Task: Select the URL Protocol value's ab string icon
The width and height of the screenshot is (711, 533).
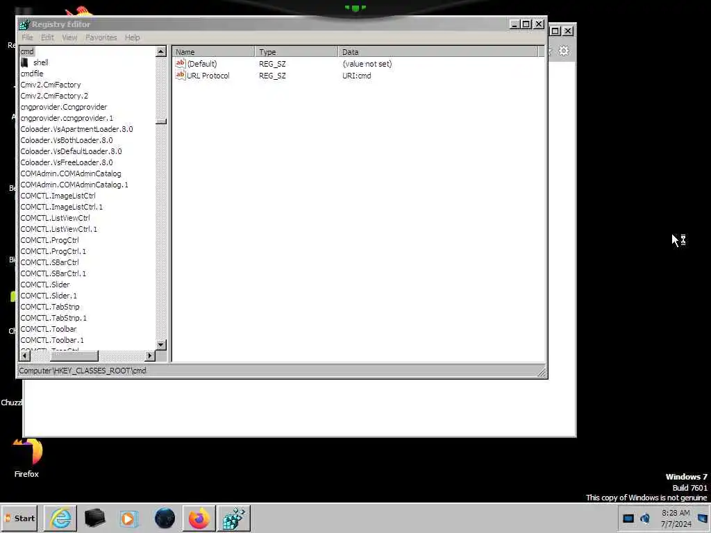Action: click(x=181, y=75)
